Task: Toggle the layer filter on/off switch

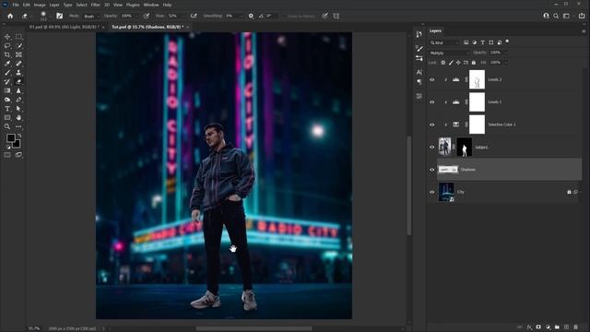Action: [x=507, y=41]
